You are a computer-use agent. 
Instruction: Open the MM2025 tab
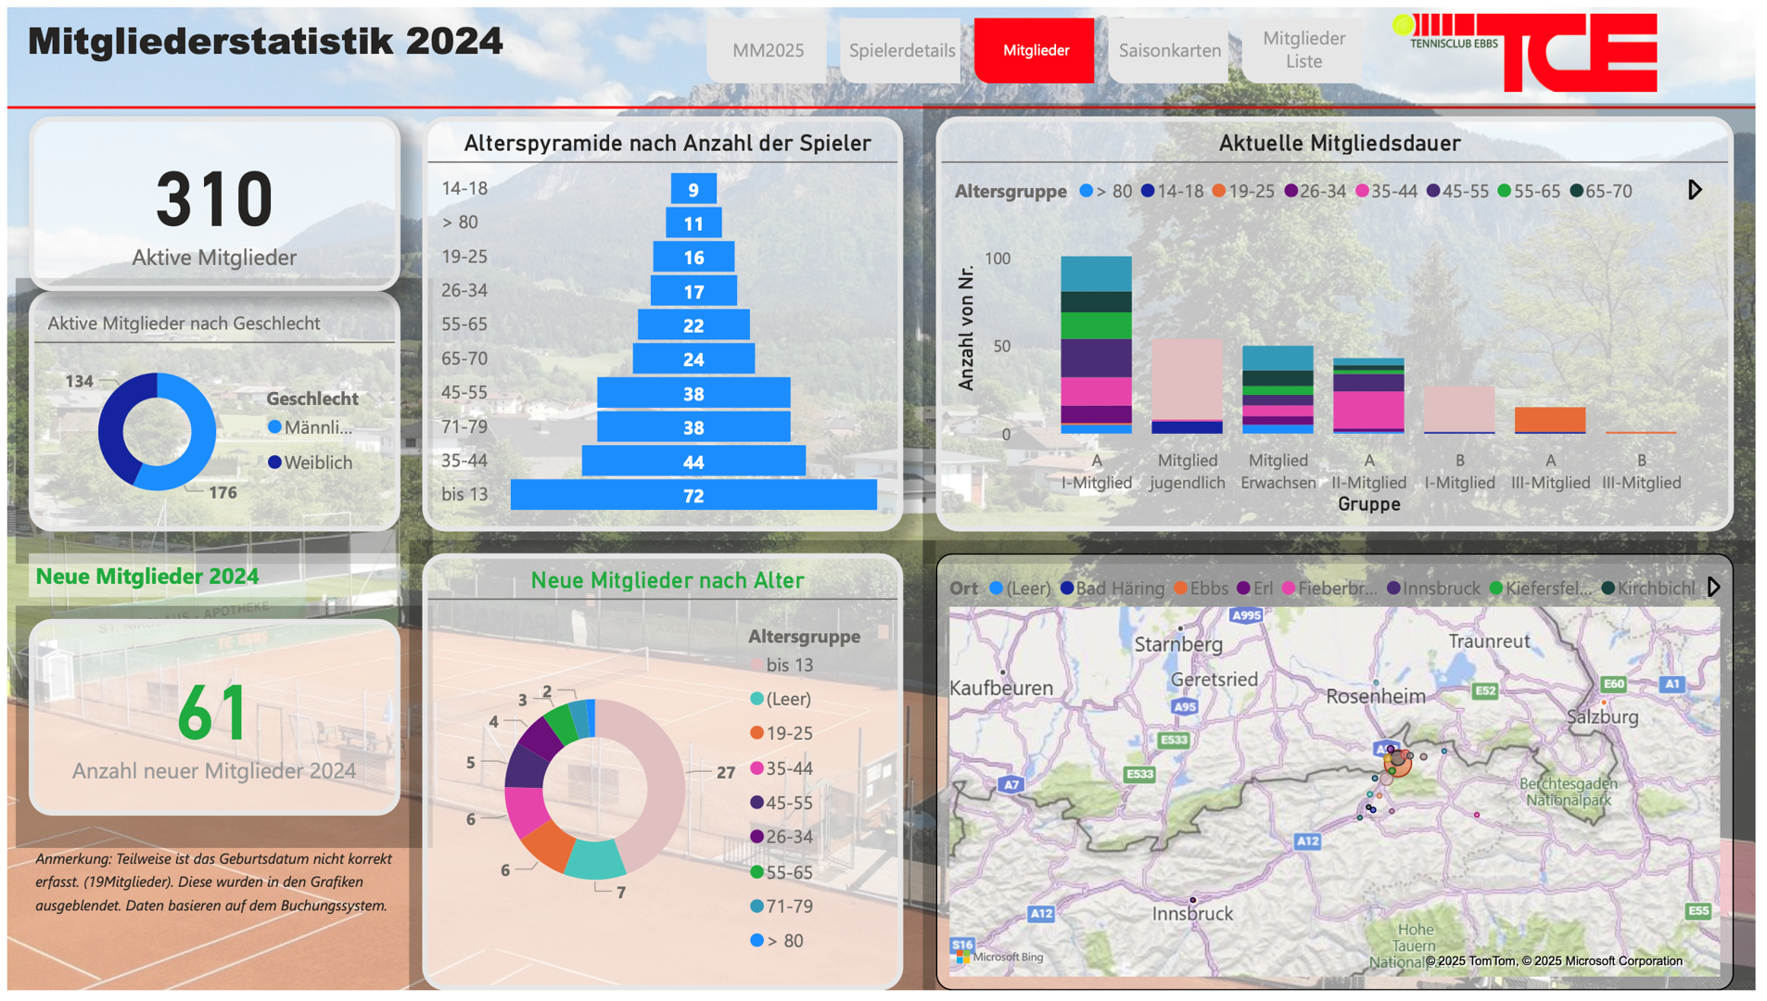[767, 51]
